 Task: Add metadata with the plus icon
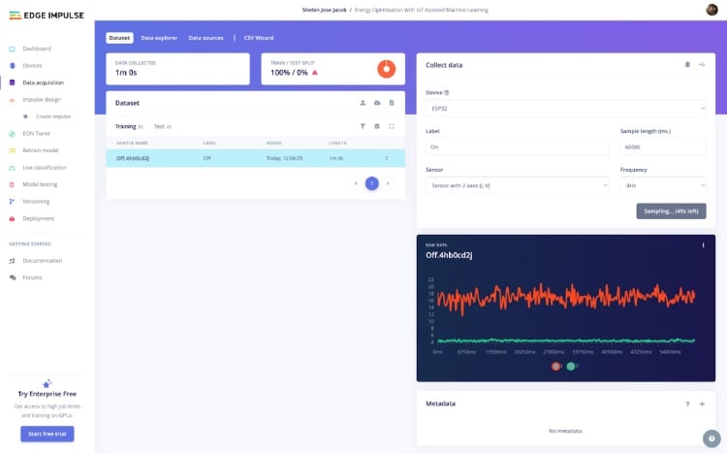(702, 403)
